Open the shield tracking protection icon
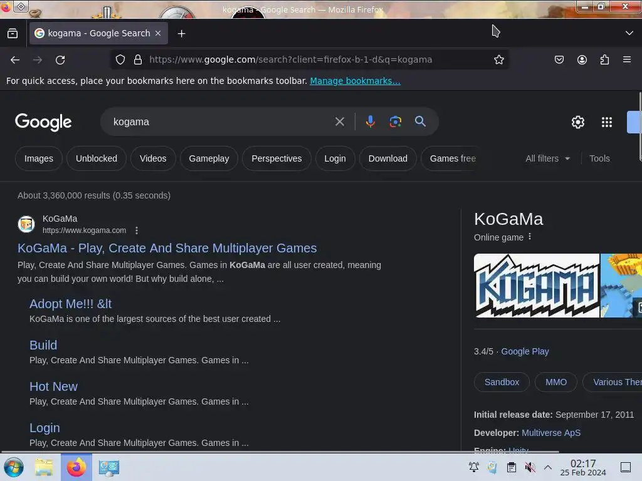 point(120,59)
